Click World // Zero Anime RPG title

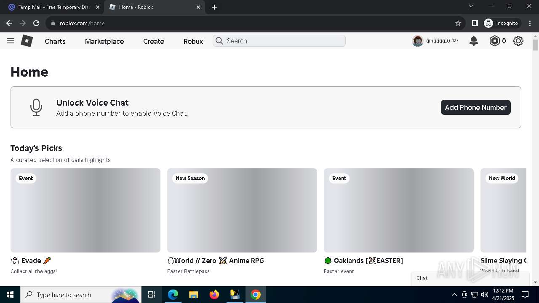[216, 260]
